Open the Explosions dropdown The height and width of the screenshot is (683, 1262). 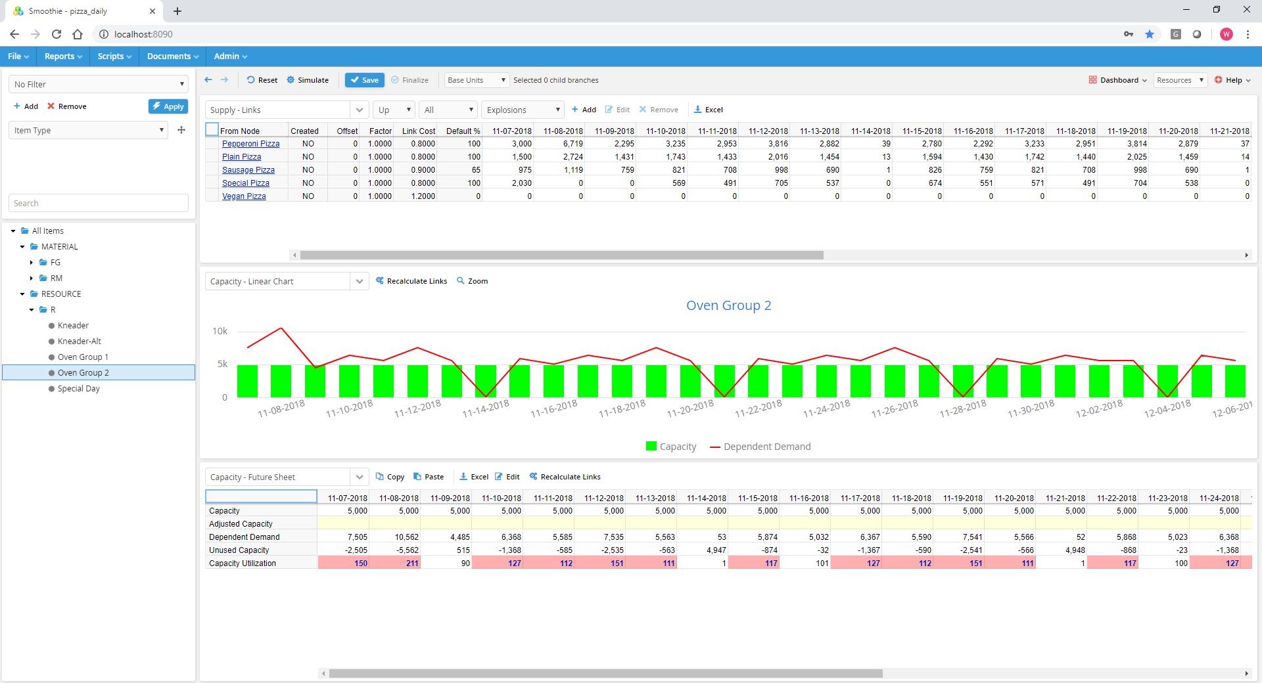point(523,110)
